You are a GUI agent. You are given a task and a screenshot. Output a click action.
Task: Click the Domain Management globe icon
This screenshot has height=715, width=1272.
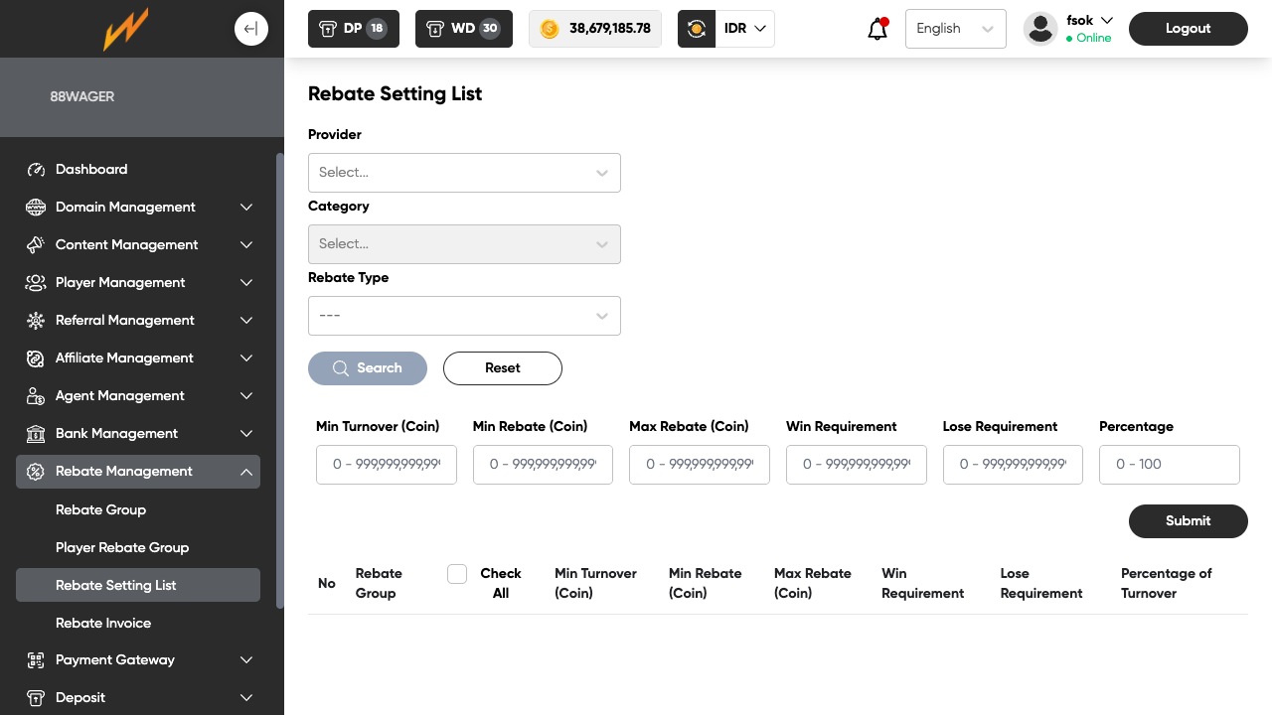36,208
